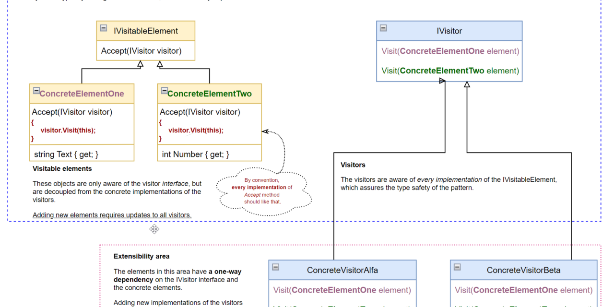This screenshot has height=307, width=614.
Task: Collapse the ConcreteElementTwo class box
Action: [164, 91]
